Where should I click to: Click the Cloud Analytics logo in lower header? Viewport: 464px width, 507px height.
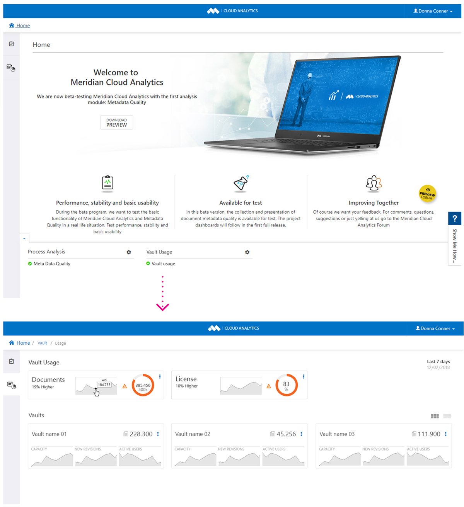(x=233, y=328)
